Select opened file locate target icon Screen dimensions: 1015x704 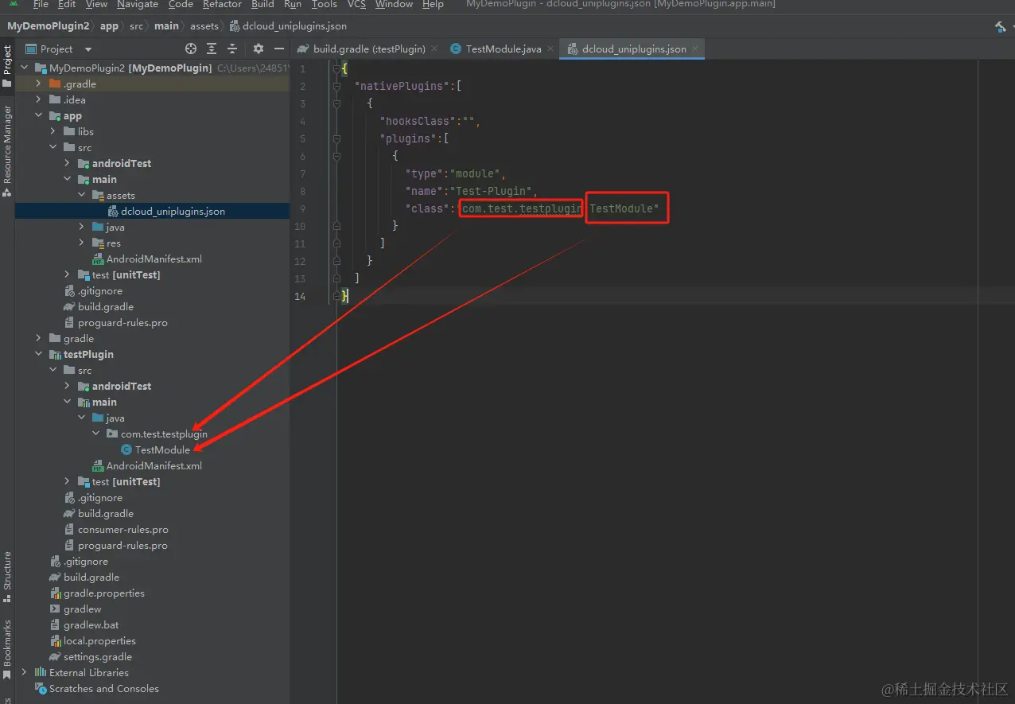[x=191, y=49]
